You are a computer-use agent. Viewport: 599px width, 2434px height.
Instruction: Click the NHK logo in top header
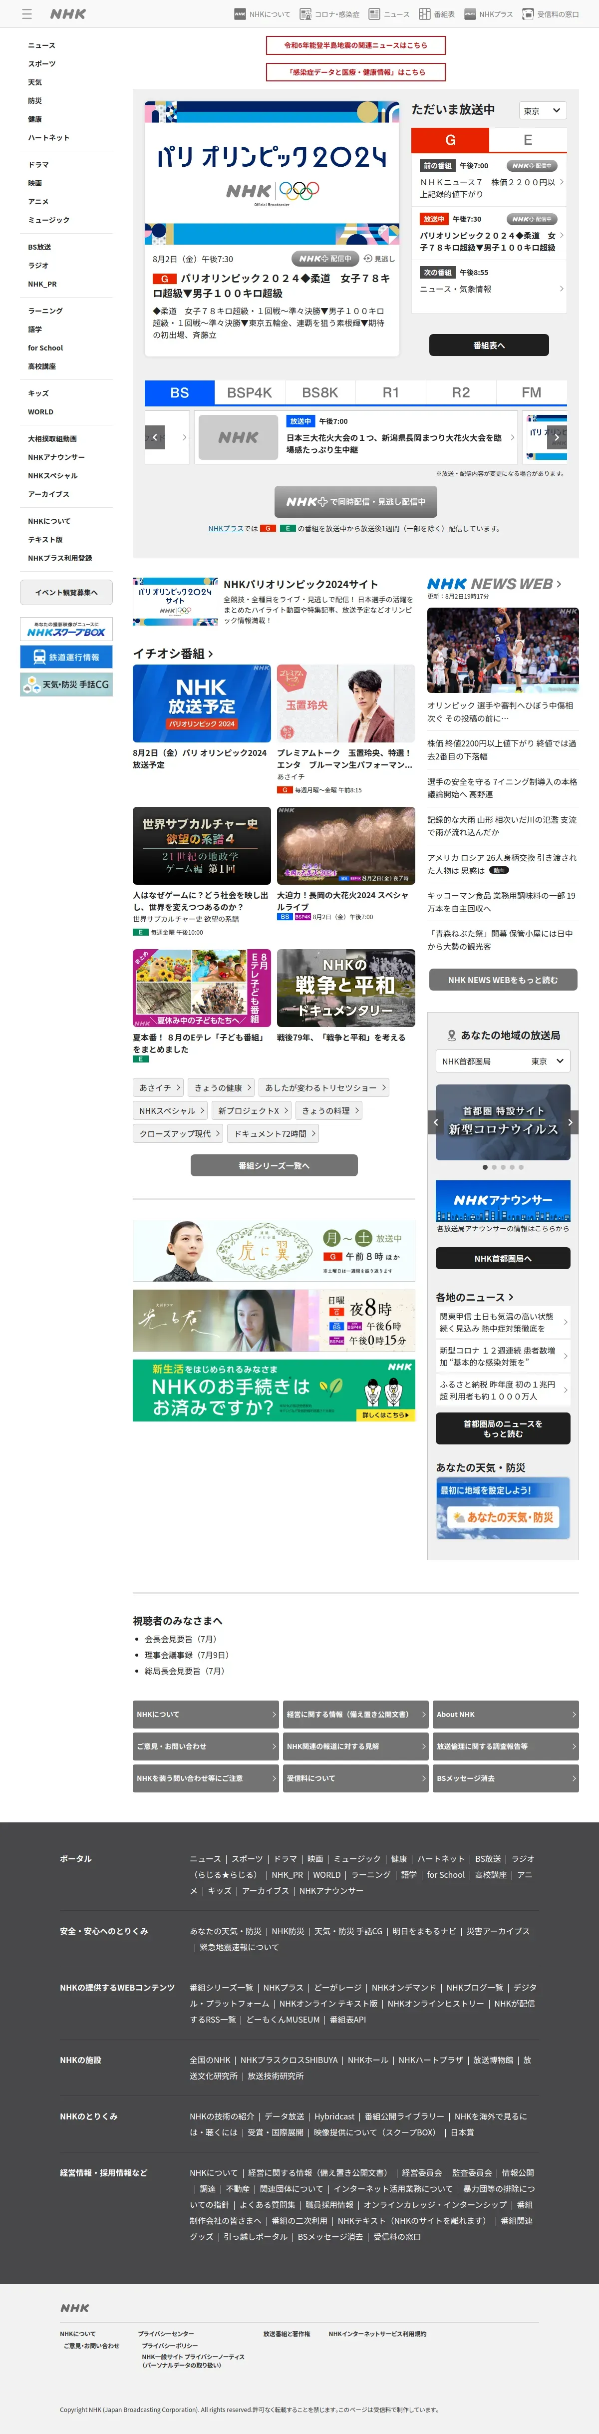click(x=68, y=14)
